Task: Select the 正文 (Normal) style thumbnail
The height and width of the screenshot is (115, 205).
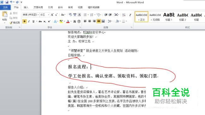Action: coord(141,17)
